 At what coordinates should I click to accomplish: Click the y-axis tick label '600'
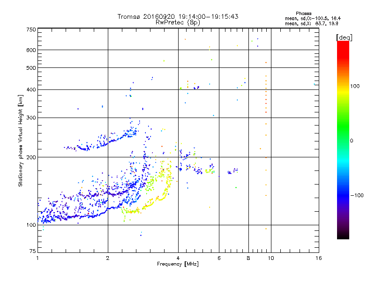point(31,50)
